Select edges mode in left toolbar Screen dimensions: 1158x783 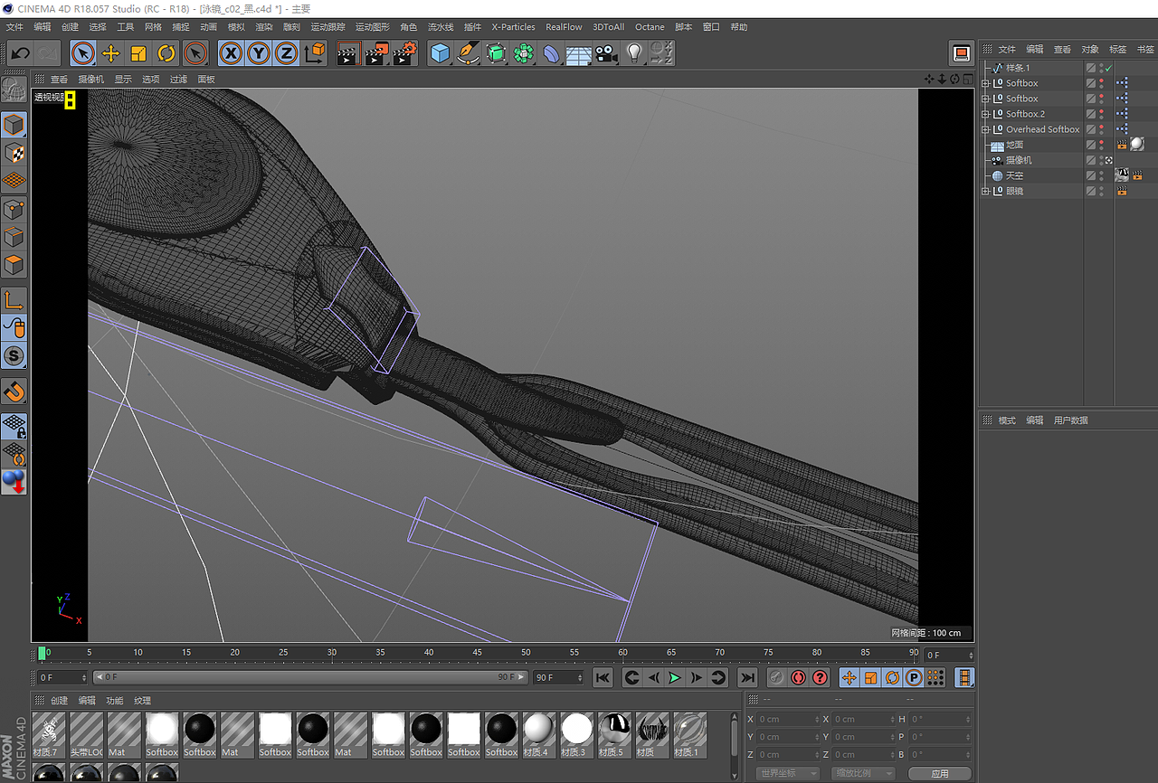pyautogui.click(x=14, y=238)
